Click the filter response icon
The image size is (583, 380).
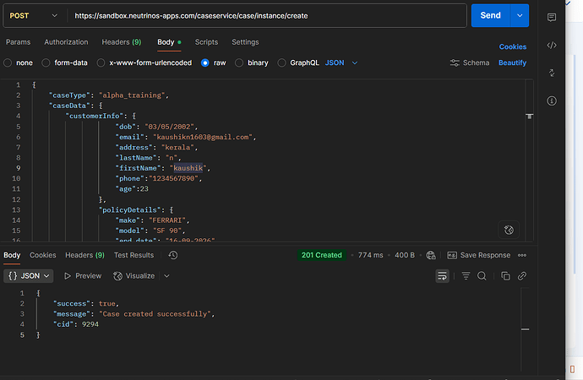pyautogui.click(x=466, y=276)
